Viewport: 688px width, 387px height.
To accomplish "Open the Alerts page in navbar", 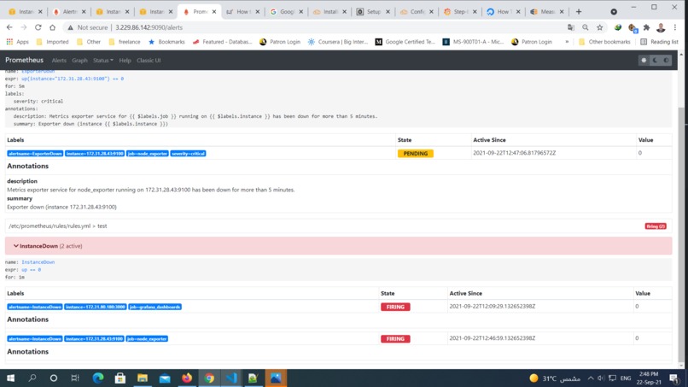I will [x=59, y=60].
